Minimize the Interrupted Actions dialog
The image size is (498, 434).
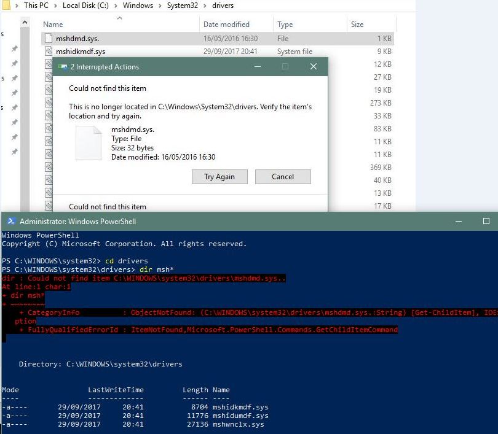(258, 66)
